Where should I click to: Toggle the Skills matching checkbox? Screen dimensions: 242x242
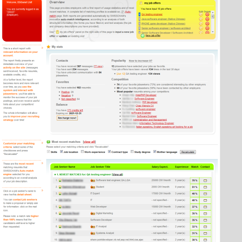(x=48, y=152)
